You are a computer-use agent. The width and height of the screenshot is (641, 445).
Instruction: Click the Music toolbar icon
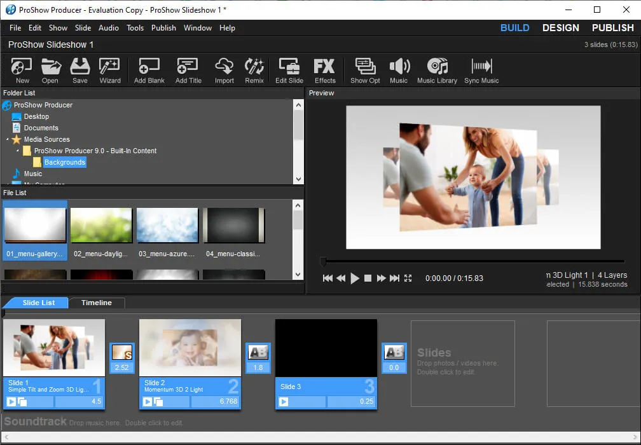pos(399,71)
